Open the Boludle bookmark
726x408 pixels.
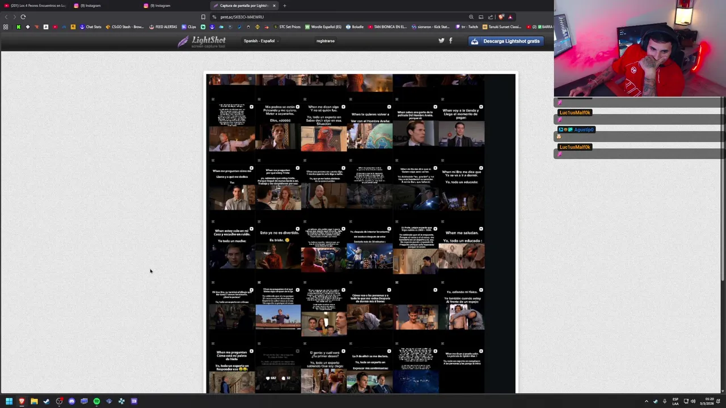(354, 27)
